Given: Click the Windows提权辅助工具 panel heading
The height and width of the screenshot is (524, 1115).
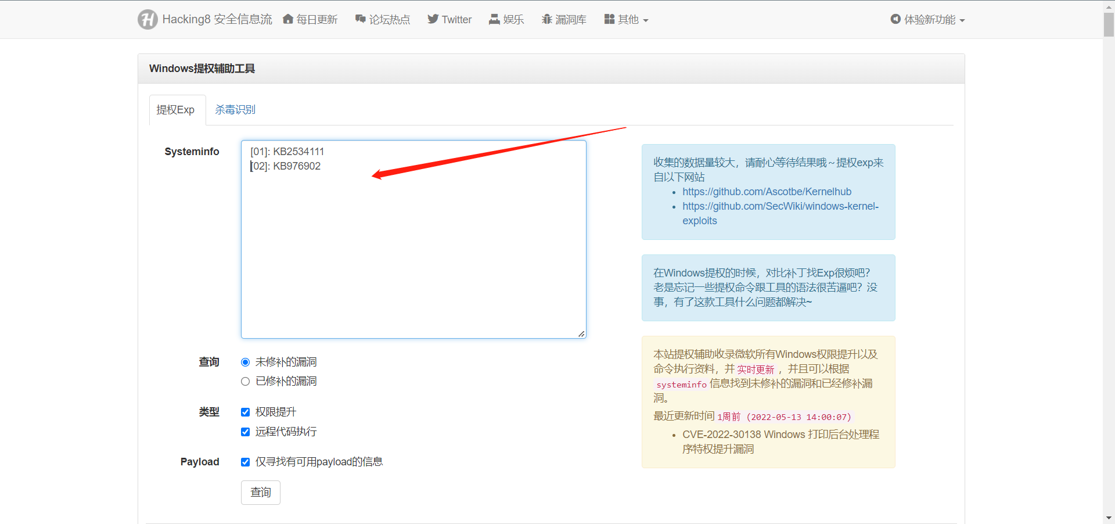Looking at the screenshot, I should [202, 69].
